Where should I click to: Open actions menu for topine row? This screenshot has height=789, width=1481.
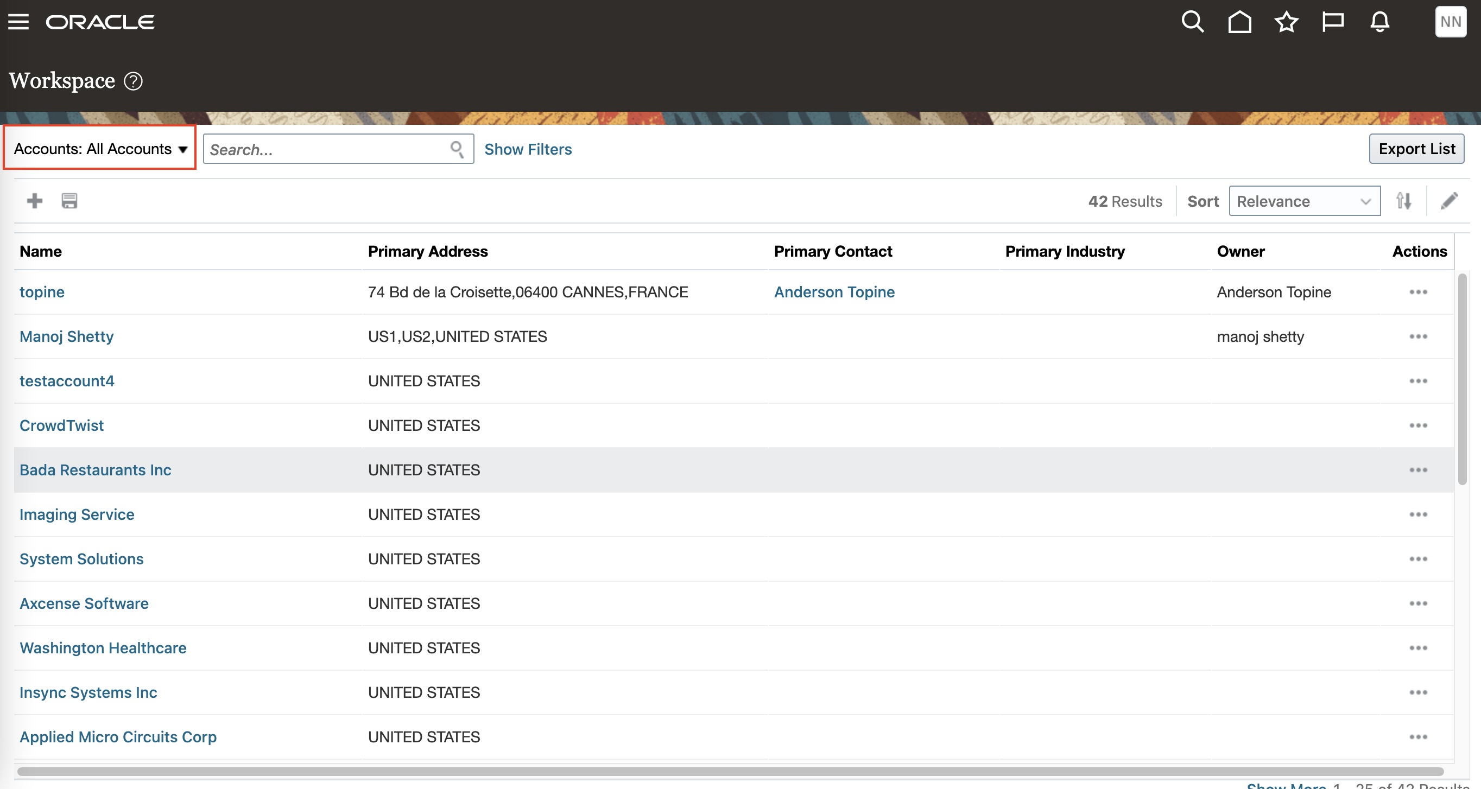1418,292
